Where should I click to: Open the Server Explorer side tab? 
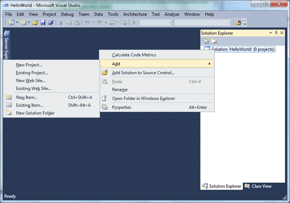[x=7, y=45]
